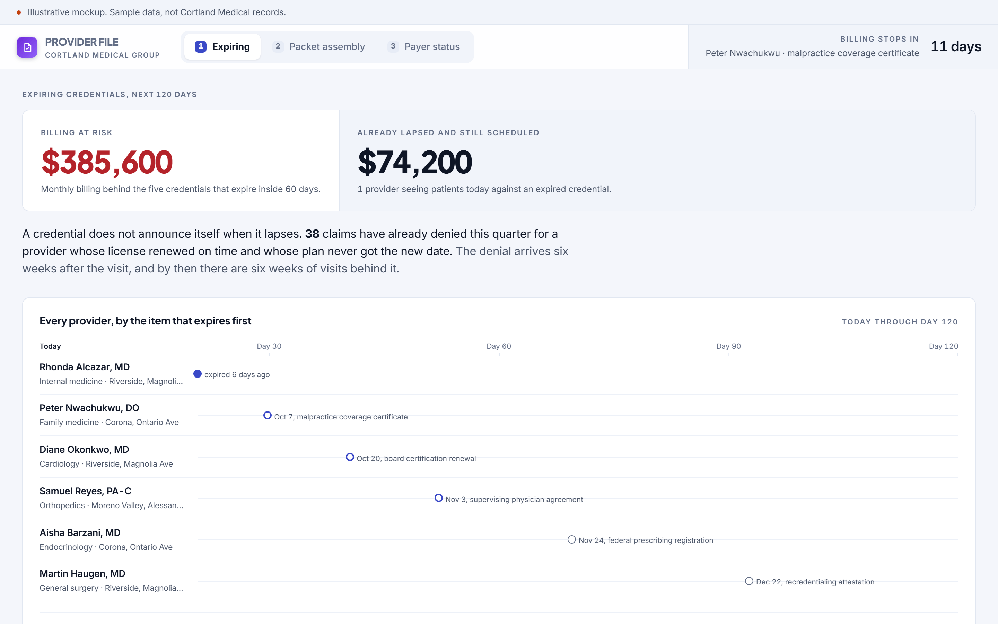This screenshot has width=998, height=624.
Task: Click 'Endocrinology · Corona, Ontario Ave' subtitle
Action: coord(106,547)
